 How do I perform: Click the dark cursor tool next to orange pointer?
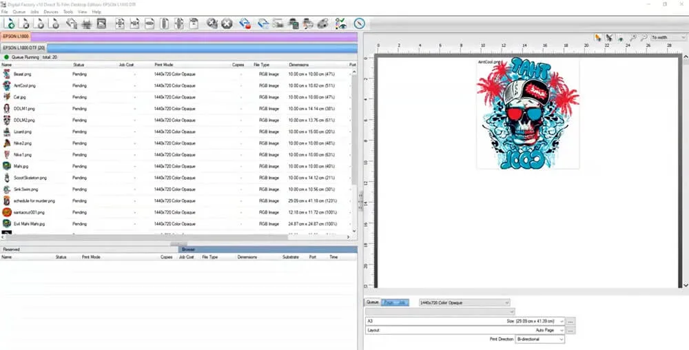(x=609, y=38)
